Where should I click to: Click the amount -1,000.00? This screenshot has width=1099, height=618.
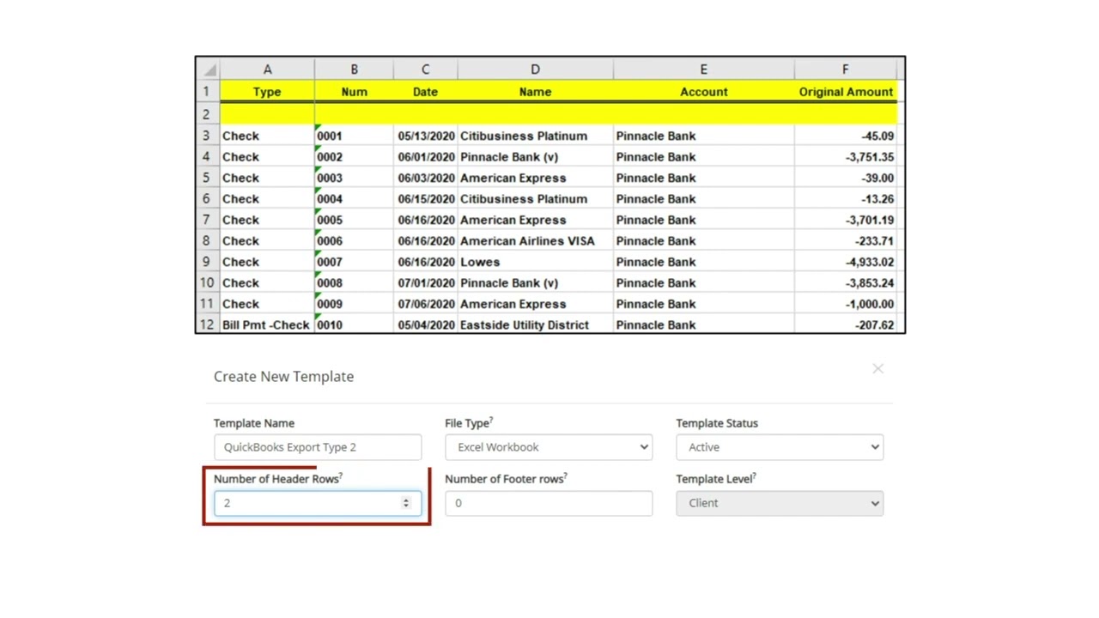[845, 304]
